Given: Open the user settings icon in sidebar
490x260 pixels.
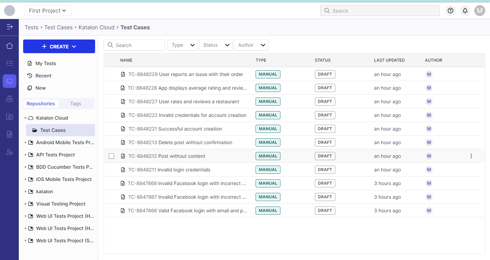Looking at the screenshot, I should pyautogui.click(x=10, y=152).
